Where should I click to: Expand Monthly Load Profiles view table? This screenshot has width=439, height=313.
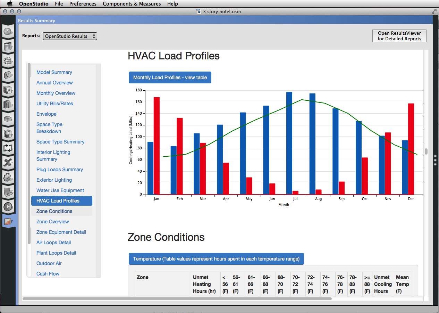(170, 77)
